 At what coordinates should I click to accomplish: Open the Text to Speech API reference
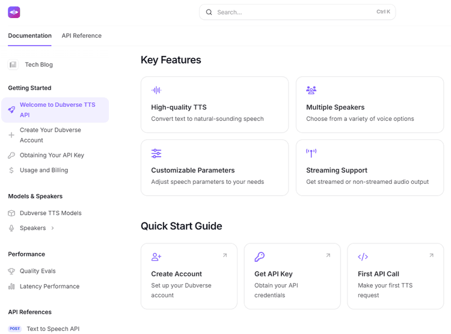pos(53,329)
